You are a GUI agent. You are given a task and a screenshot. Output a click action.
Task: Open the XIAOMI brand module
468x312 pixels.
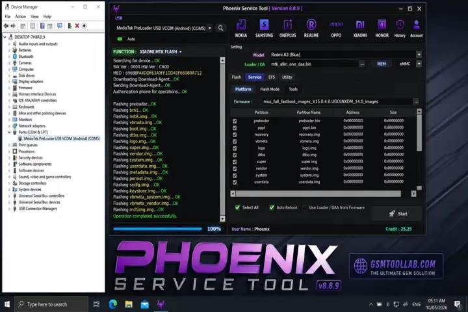tap(360, 29)
